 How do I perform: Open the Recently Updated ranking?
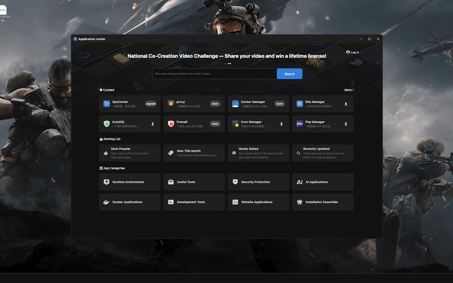coord(323,153)
